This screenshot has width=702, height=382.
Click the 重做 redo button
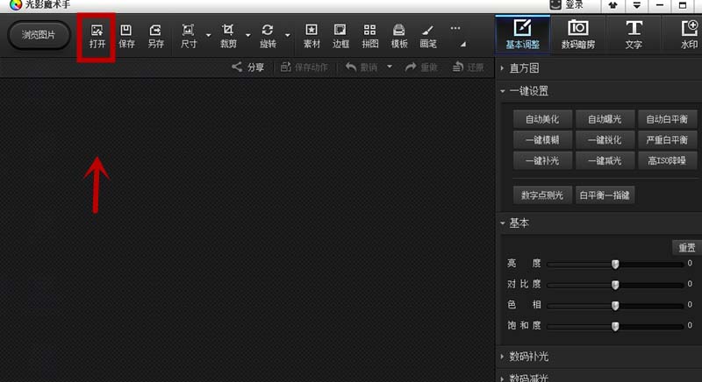(421, 67)
